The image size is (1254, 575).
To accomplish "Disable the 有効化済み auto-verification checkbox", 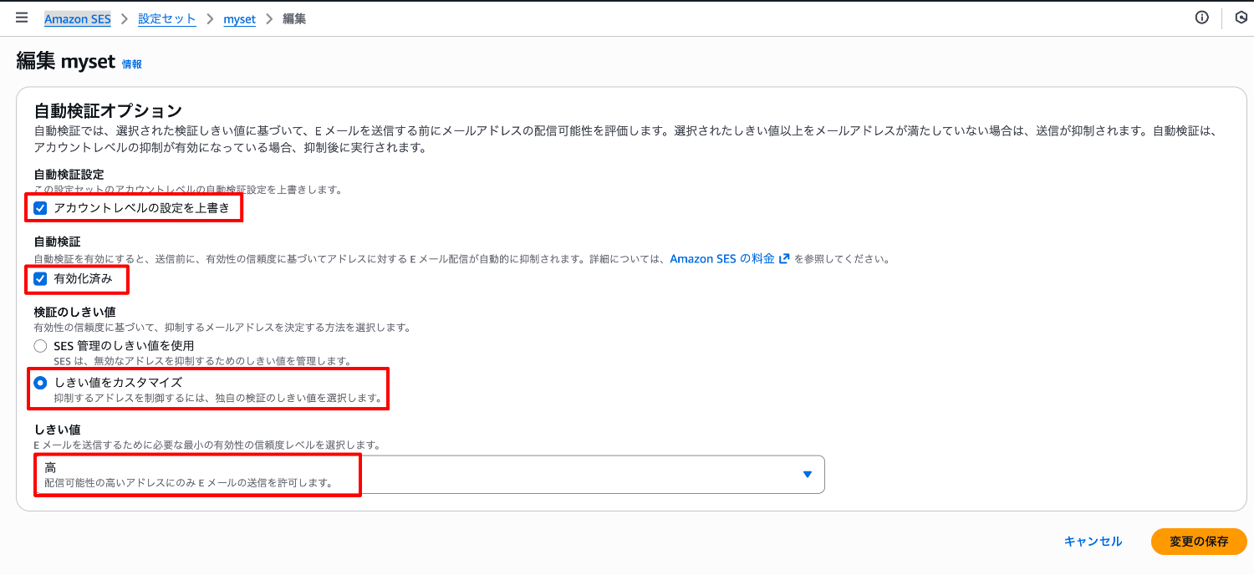I will click(x=40, y=280).
